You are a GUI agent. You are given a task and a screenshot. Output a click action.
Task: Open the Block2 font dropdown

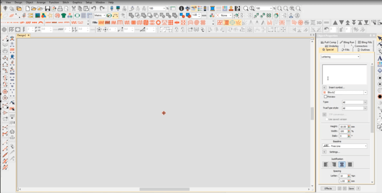pyautogui.click(x=365, y=92)
